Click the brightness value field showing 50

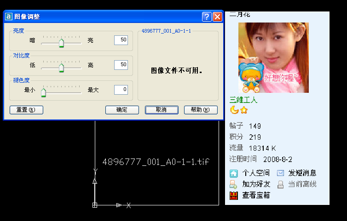pyautogui.click(x=121, y=40)
